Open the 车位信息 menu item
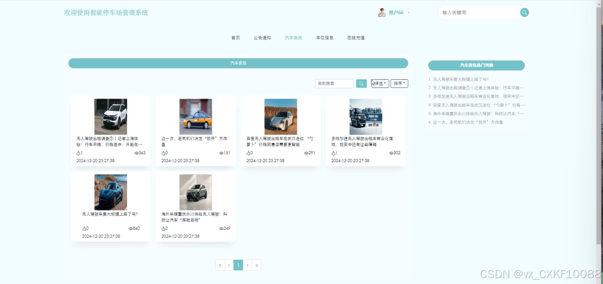603x284 pixels. click(325, 38)
